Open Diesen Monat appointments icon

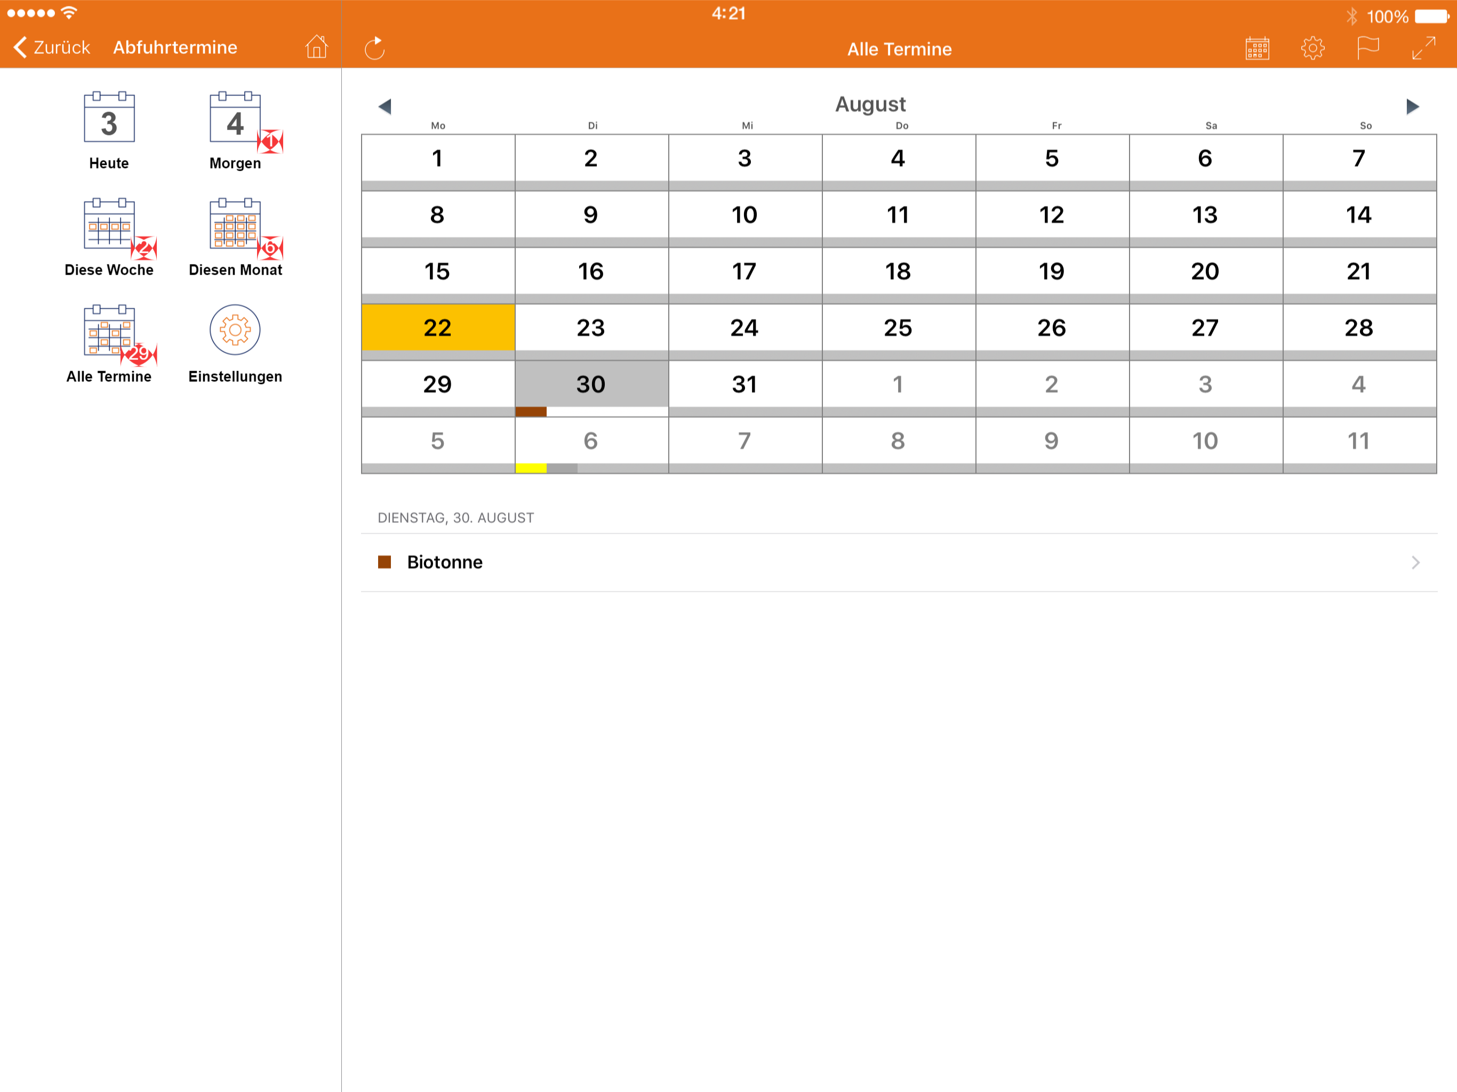coord(235,224)
